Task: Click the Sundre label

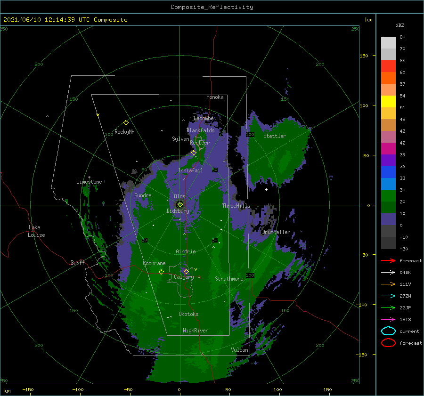Action: pyautogui.click(x=143, y=195)
